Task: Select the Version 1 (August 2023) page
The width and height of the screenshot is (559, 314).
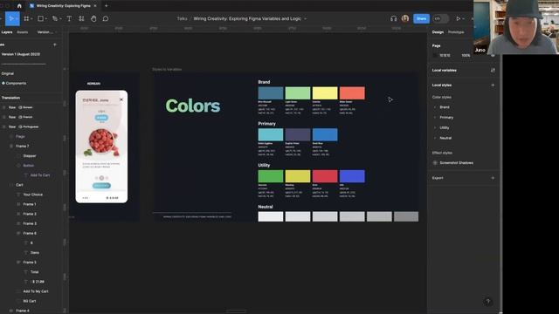Action: [x=21, y=54]
